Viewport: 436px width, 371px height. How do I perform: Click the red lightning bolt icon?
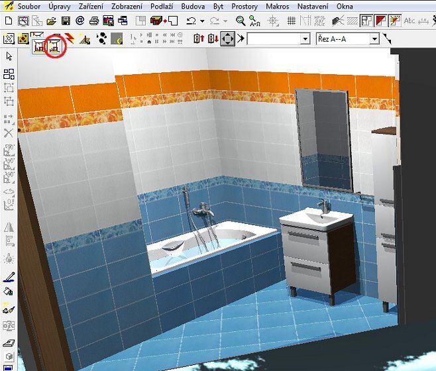pyautogui.click(x=70, y=38)
